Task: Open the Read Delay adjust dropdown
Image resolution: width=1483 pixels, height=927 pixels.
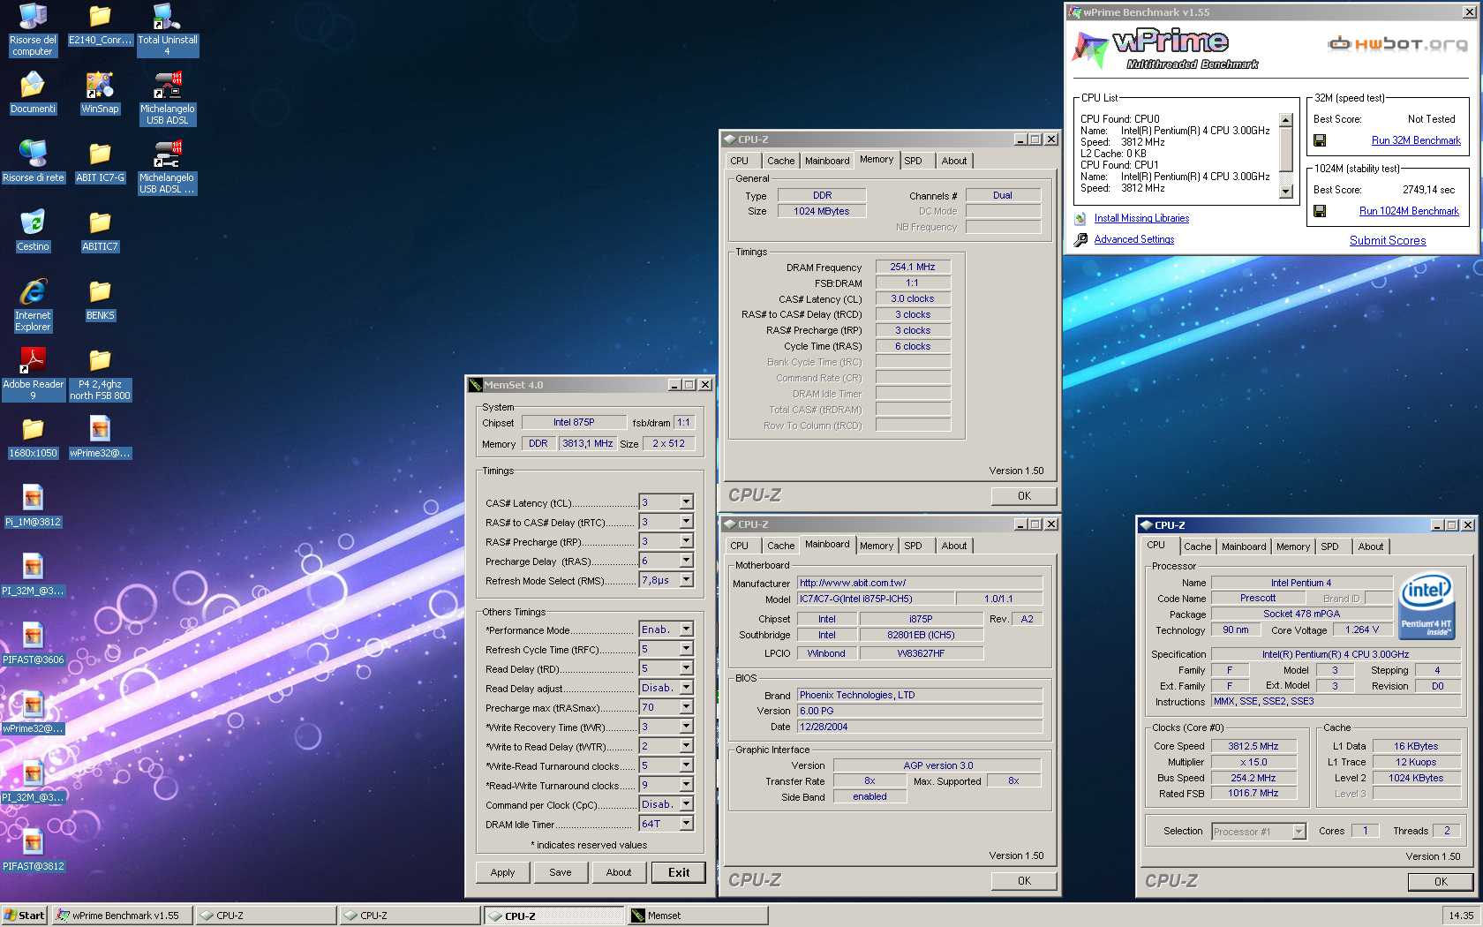Action: 686,688
